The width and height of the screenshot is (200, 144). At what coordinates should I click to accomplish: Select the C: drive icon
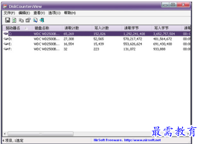(x=6, y=33)
